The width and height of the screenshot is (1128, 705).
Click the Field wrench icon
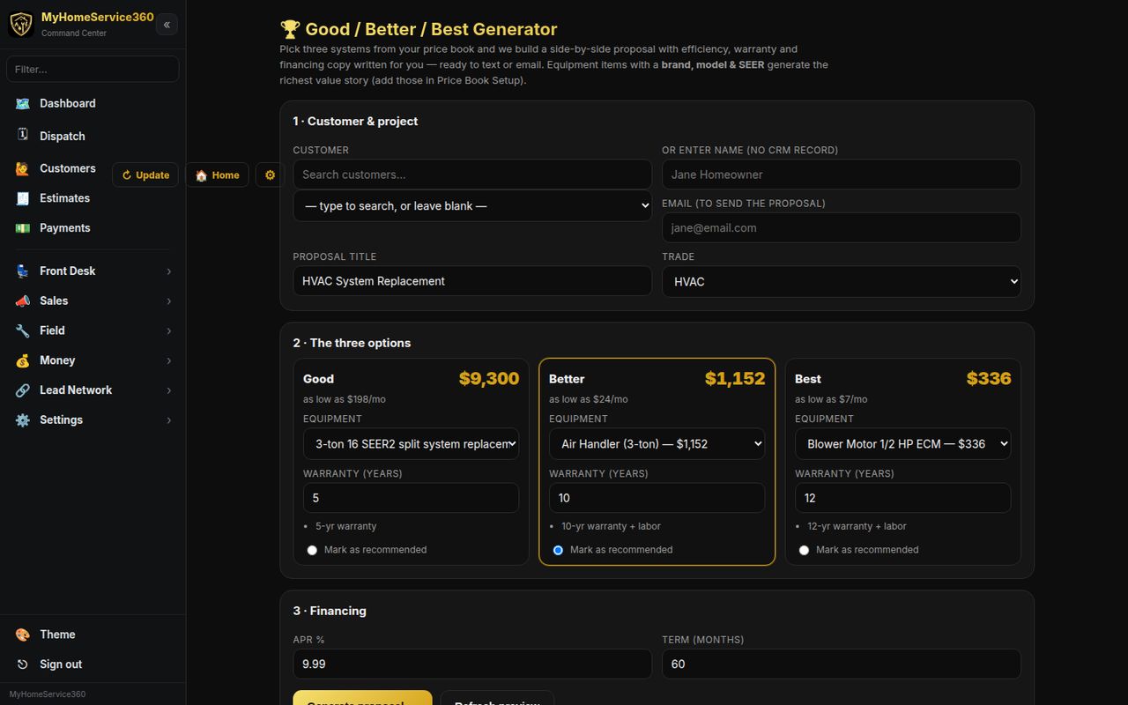(x=23, y=330)
